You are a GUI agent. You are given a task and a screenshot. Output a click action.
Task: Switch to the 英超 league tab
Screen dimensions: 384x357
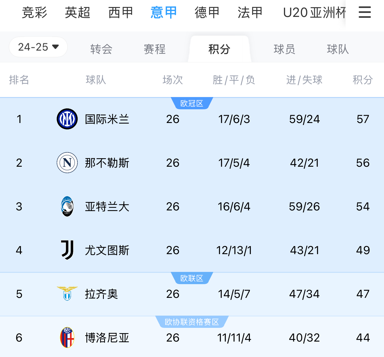pos(77,12)
